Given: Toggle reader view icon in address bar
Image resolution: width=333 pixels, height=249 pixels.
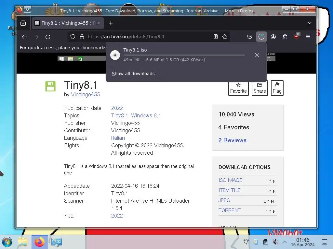Looking at the screenshot, I should pos(215,37).
